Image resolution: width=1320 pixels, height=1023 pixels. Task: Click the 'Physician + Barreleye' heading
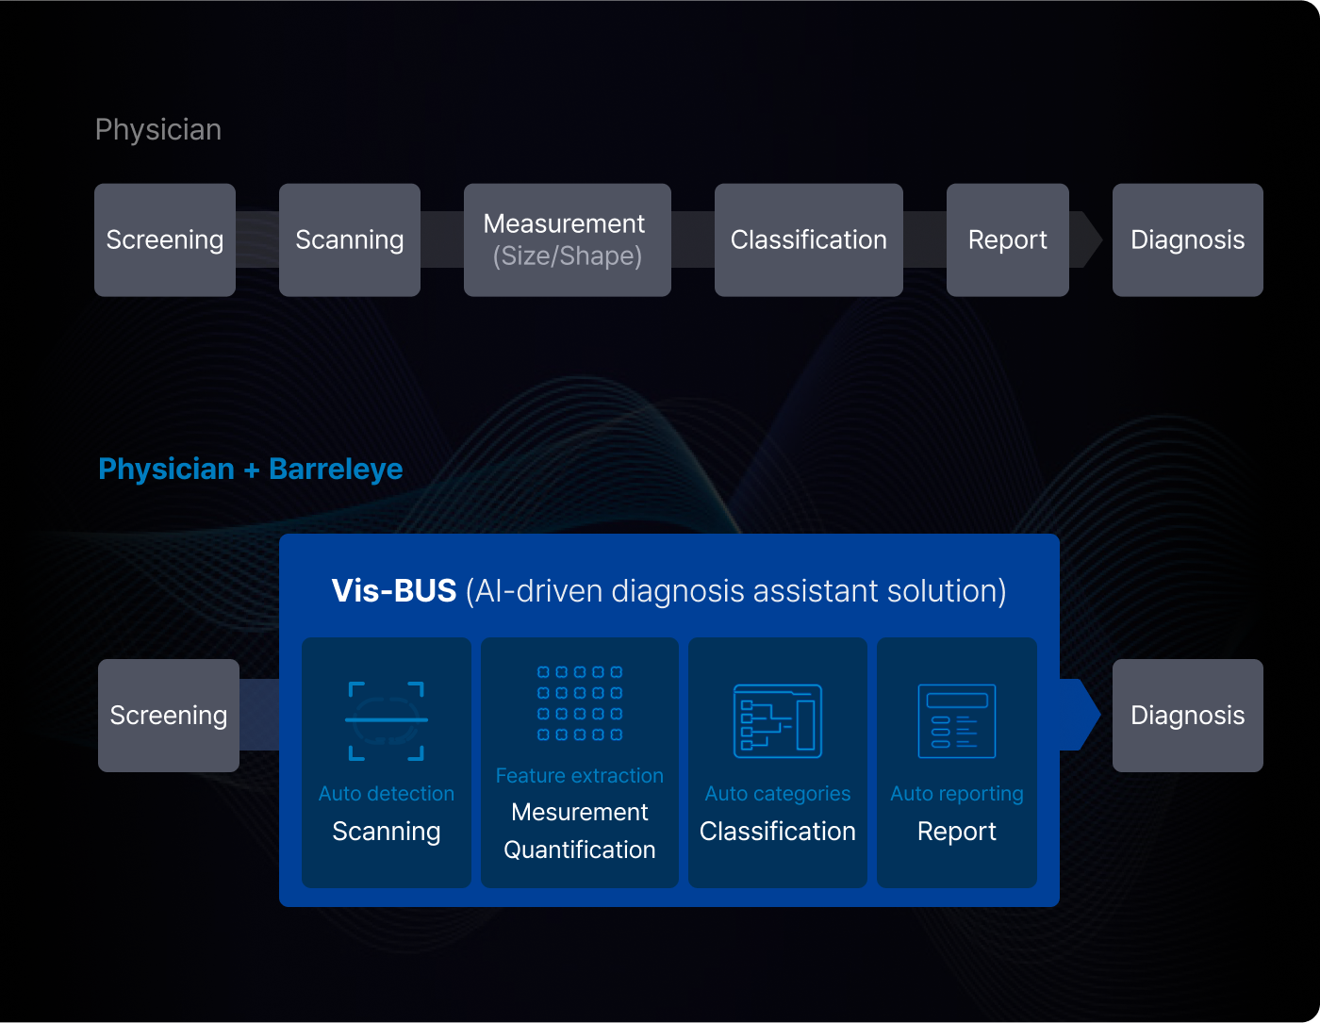tap(251, 469)
